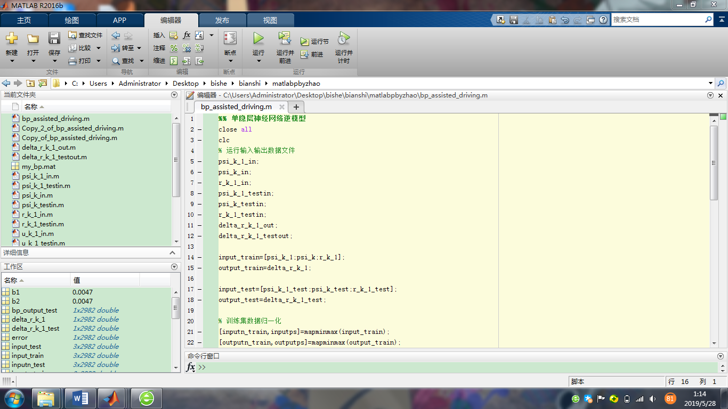
Task: Click the insert function fx icon
Action: tap(187, 35)
